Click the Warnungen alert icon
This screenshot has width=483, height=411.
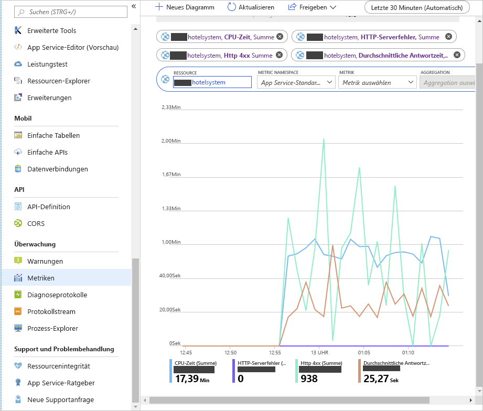(18, 261)
